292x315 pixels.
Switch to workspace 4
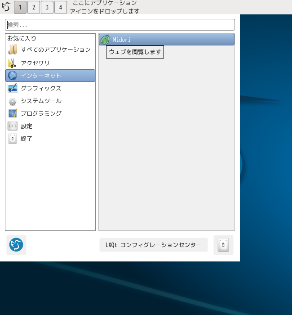61,7
